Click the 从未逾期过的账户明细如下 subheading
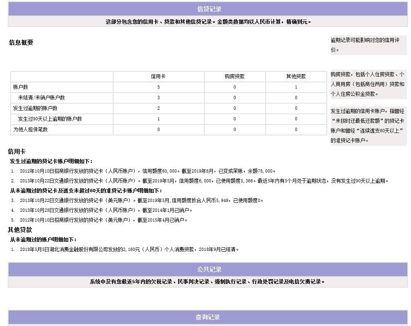Image resolution: width=411 pixels, height=326 pixels. tap(43, 240)
